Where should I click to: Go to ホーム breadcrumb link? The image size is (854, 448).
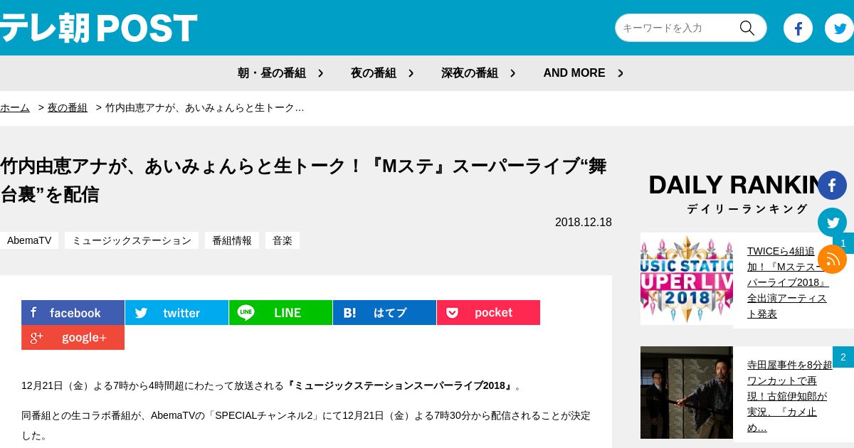(x=15, y=108)
